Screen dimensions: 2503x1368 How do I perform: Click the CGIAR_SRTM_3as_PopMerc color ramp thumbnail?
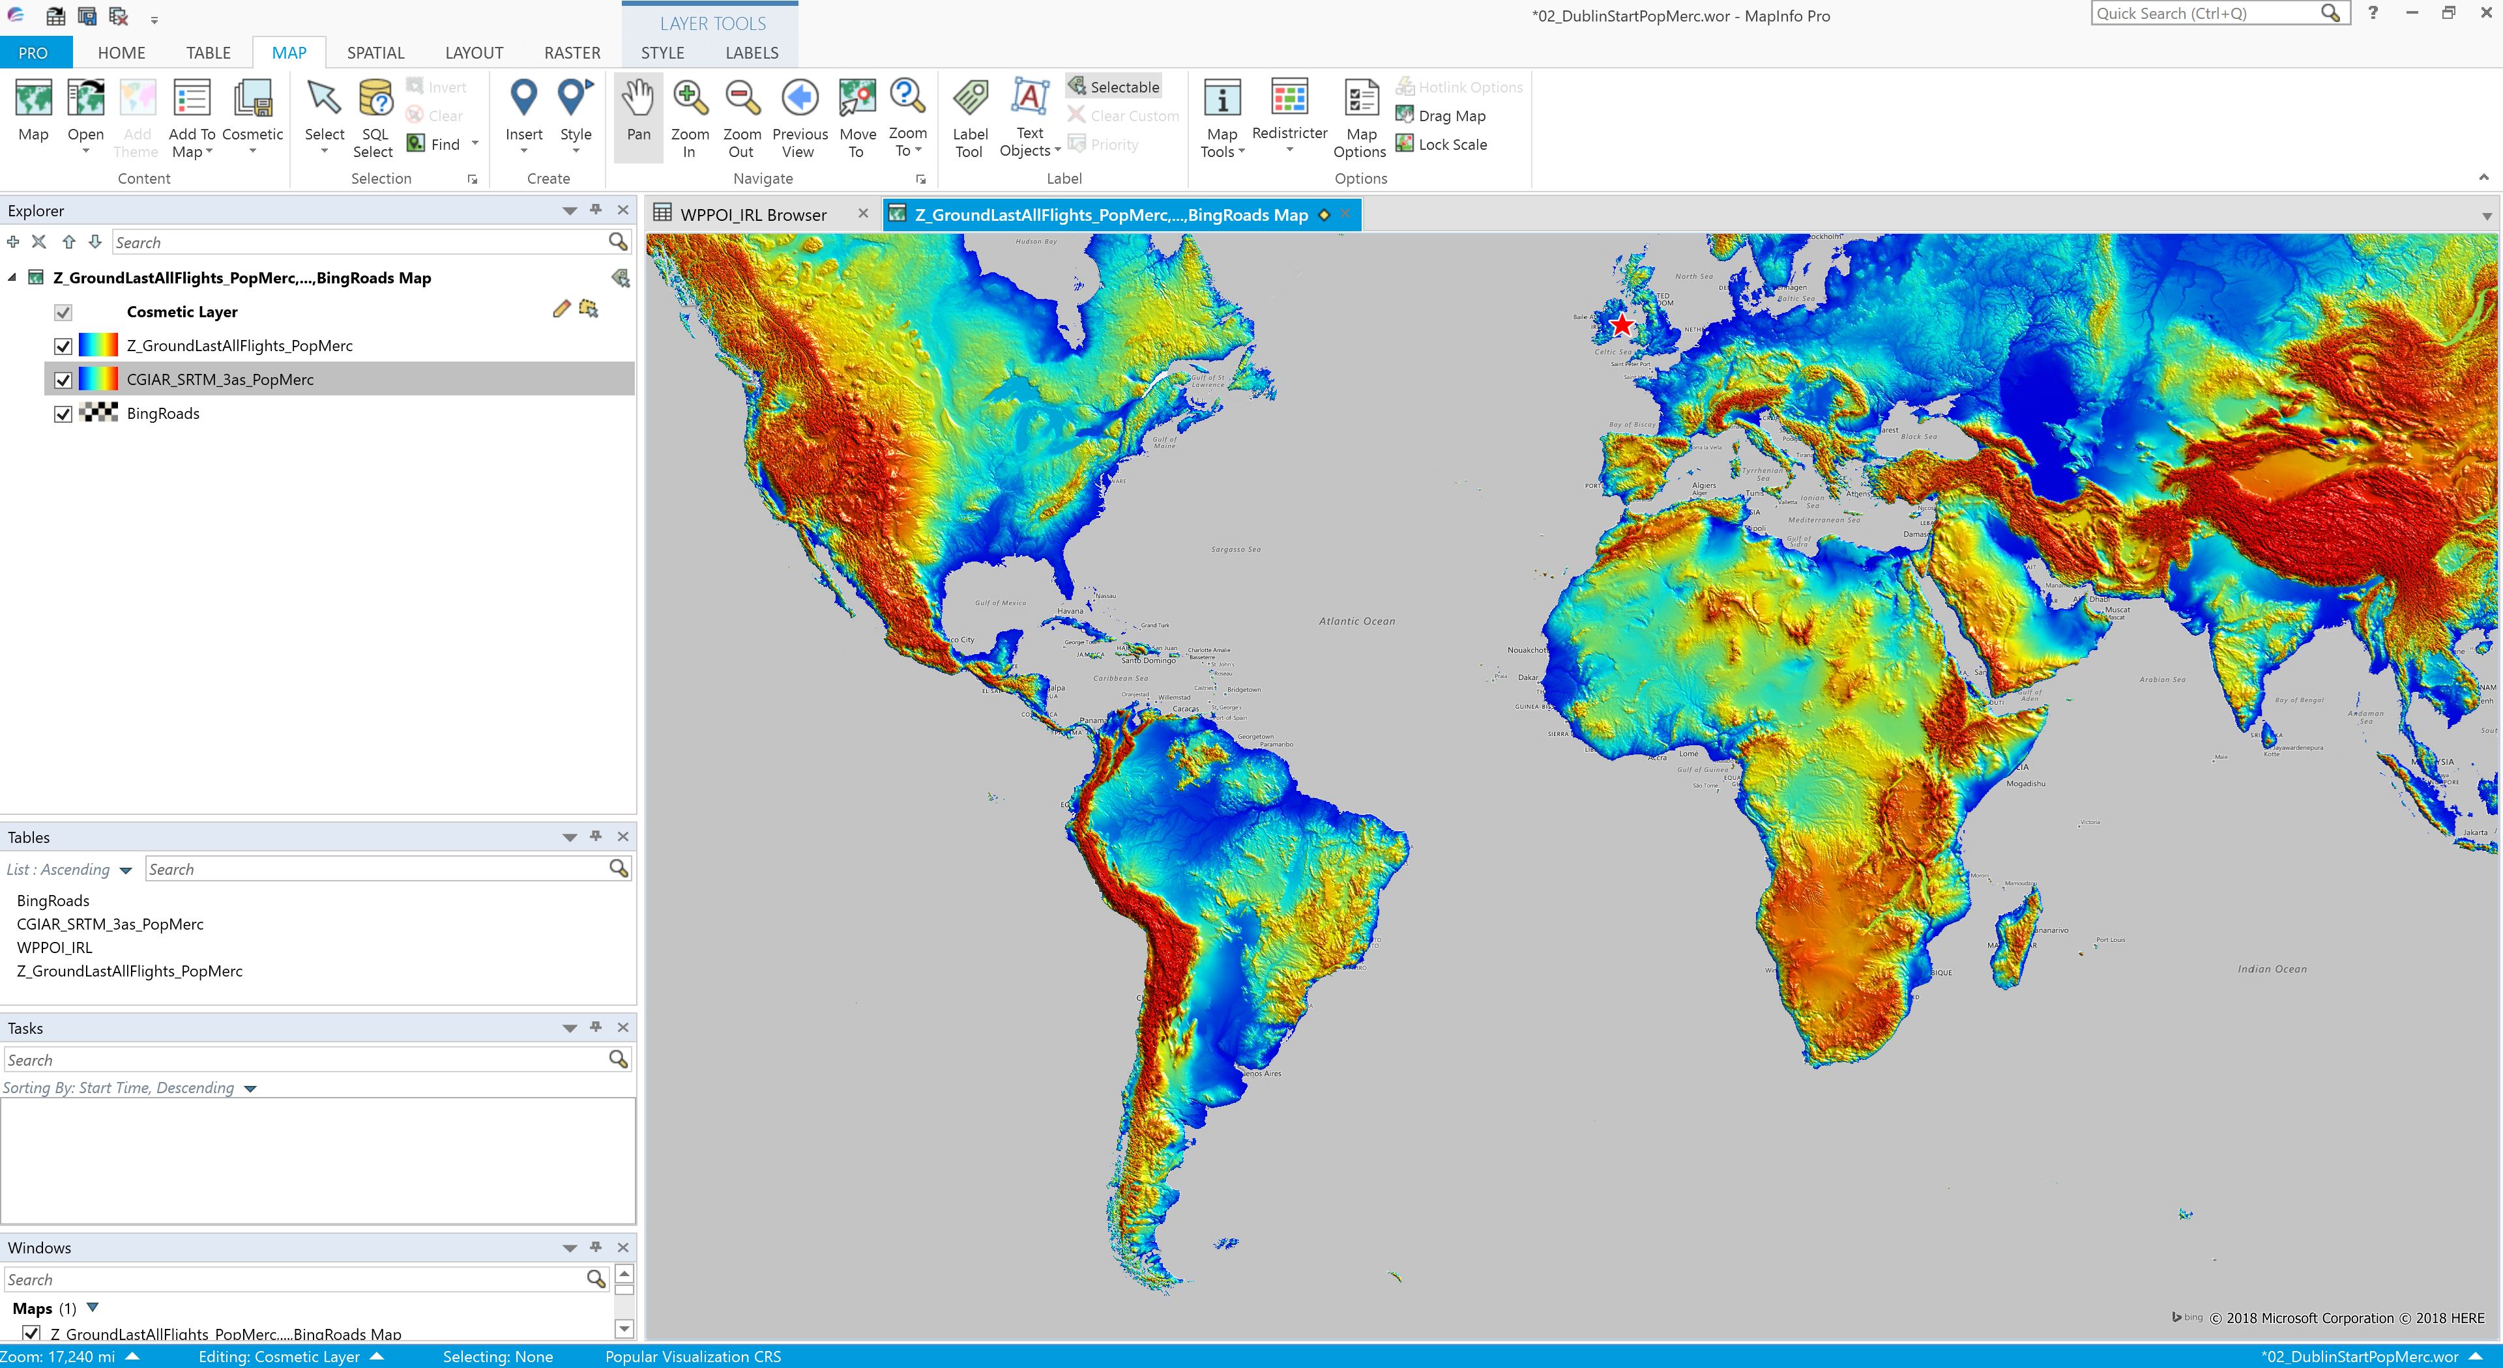click(x=97, y=380)
